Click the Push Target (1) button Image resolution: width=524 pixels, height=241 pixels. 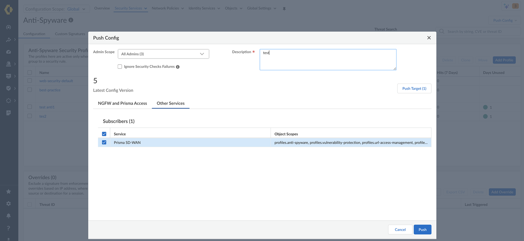coord(414,88)
